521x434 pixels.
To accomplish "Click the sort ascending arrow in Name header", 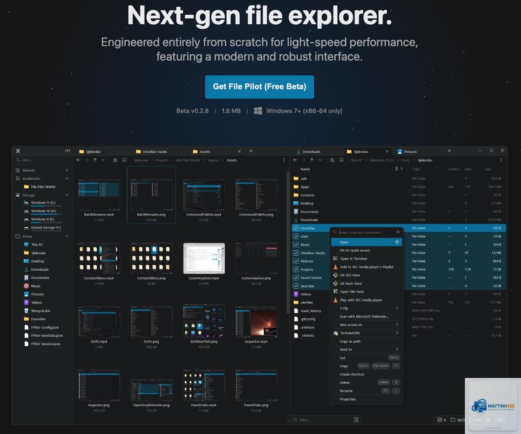I will coord(402,169).
